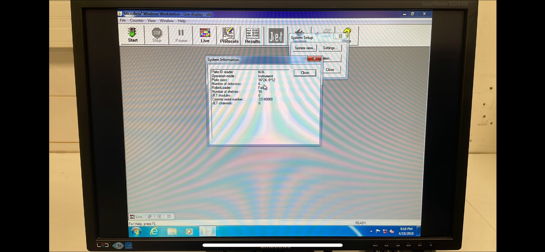Open the Results toolbar icon
The image size is (545, 252).
click(253, 36)
